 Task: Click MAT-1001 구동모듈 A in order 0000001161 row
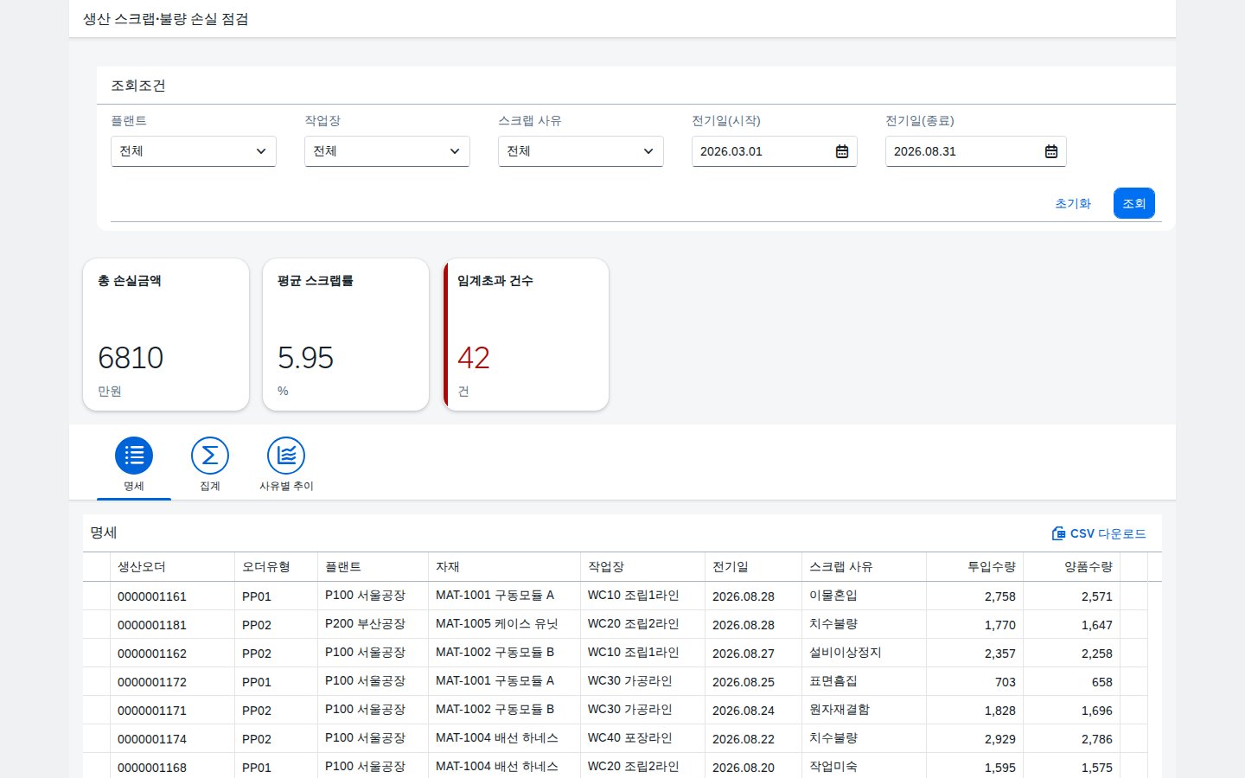pos(505,596)
